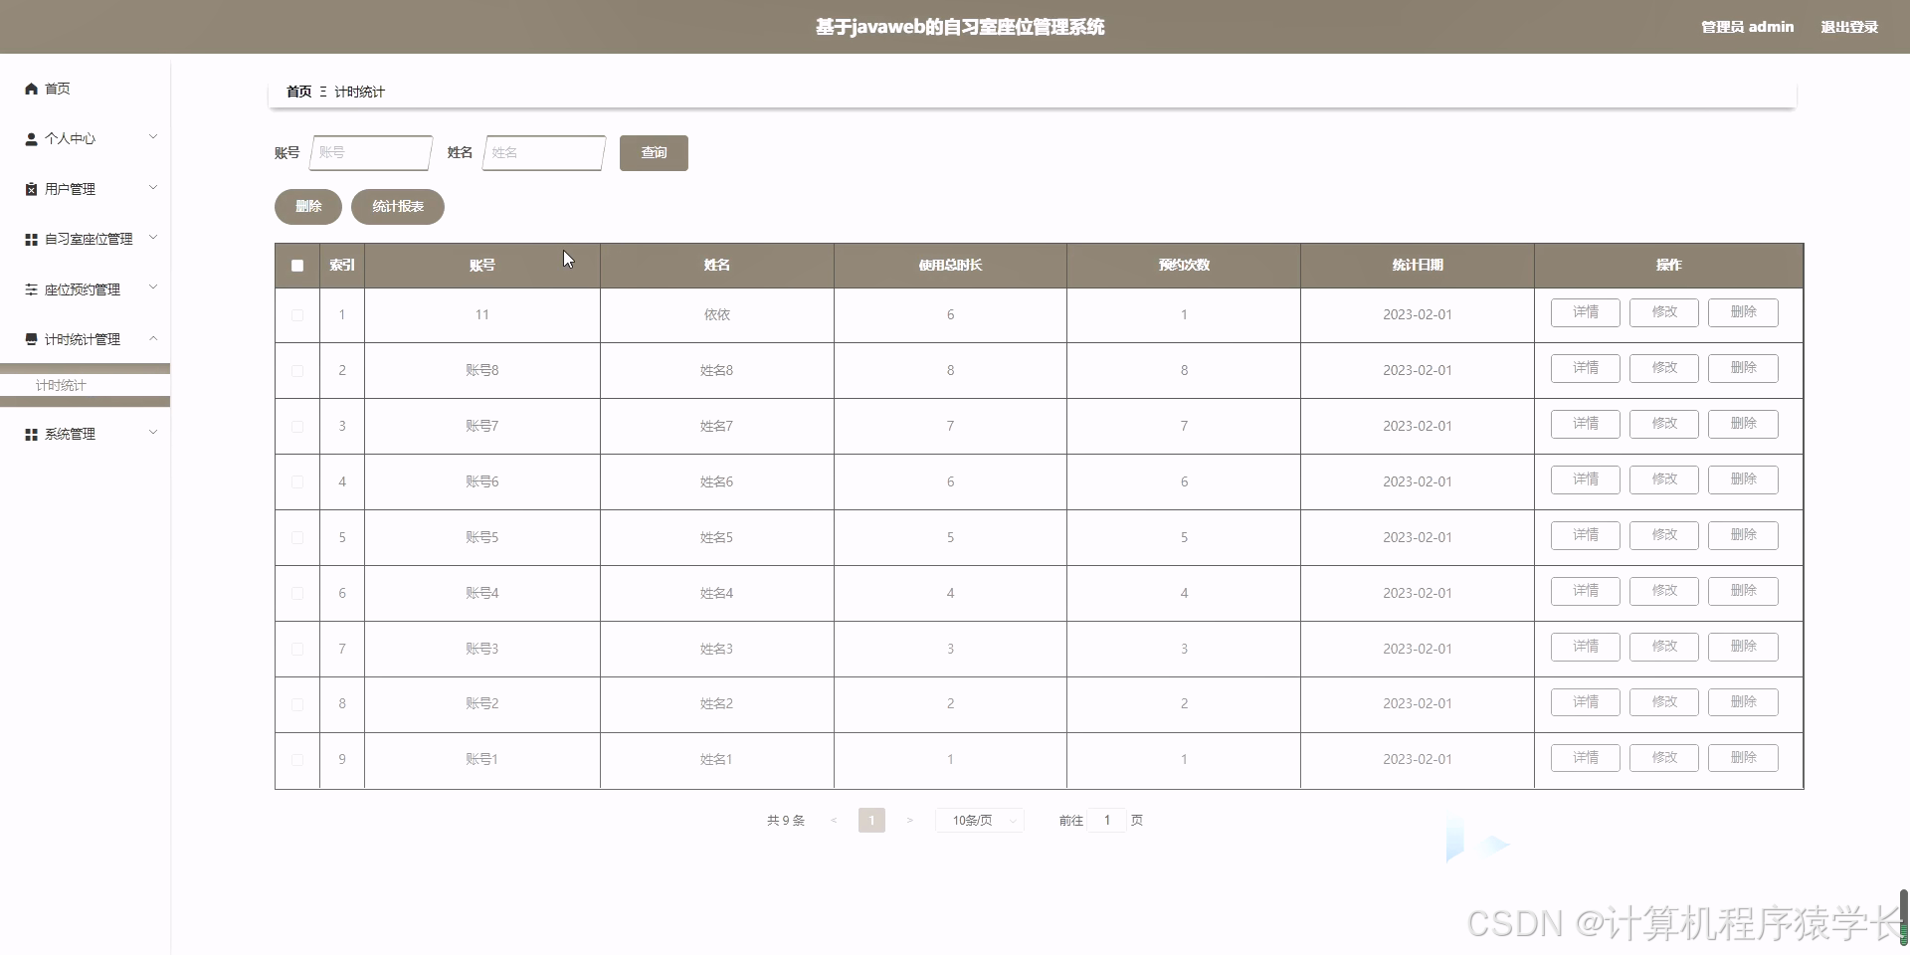
Task: Toggle the select-all checkbox in table header
Action: click(x=297, y=266)
